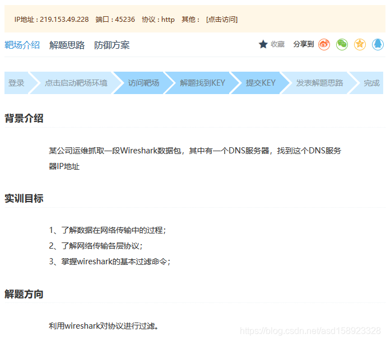This screenshot has height=341, width=386.
Task: Open the 靶场介绍 tab
Action: [22, 45]
